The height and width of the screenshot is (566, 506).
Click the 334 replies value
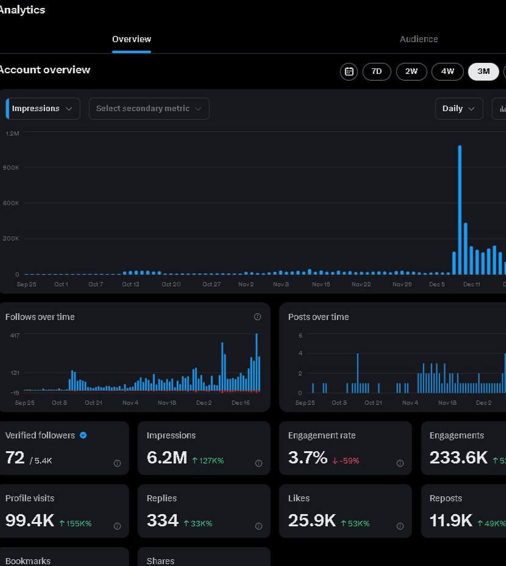162,520
